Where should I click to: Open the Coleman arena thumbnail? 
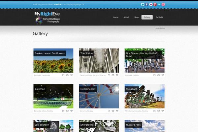tap(53, 96)
